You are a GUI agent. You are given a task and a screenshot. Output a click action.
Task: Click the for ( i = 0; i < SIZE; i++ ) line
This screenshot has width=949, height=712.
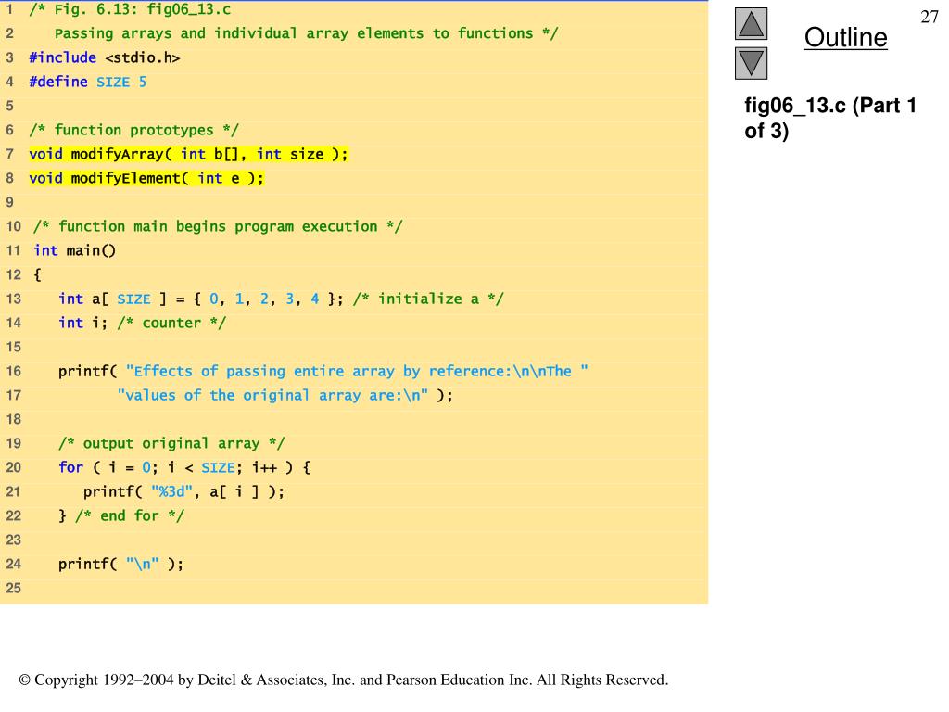(184, 467)
